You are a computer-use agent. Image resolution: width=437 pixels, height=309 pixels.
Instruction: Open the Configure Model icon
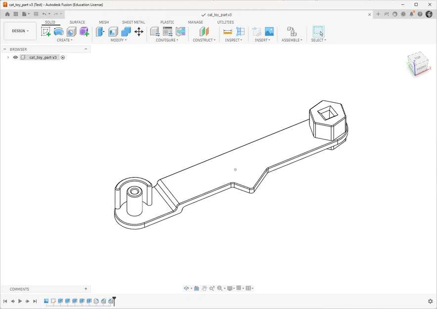click(x=155, y=32)
